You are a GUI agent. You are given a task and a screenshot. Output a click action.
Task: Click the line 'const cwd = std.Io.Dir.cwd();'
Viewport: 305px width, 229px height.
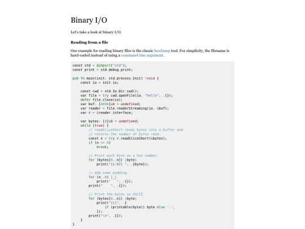pos(110,91)
